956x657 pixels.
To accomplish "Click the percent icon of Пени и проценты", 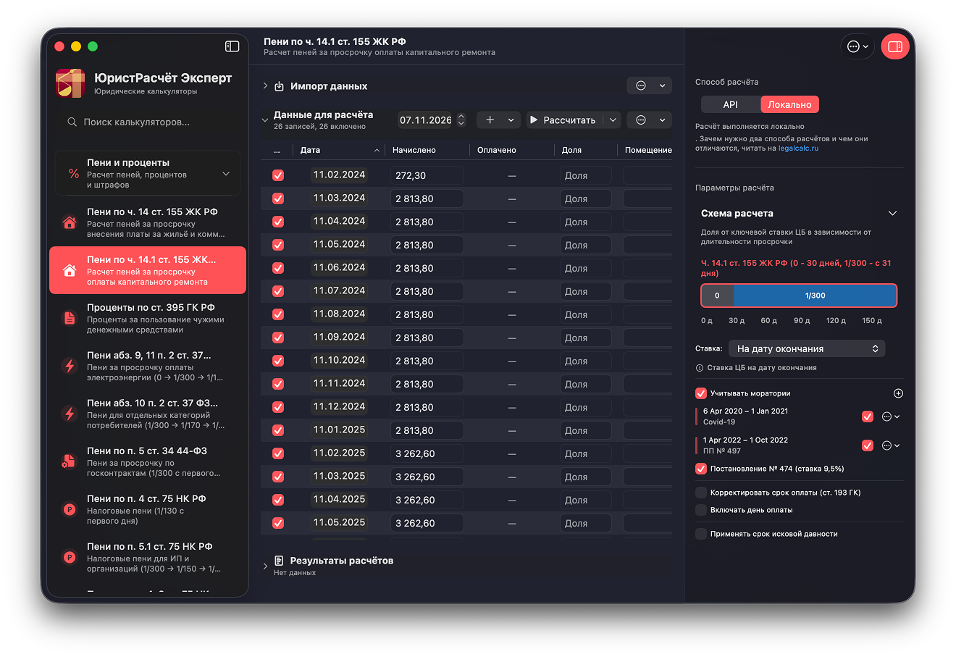I will (74, 174).
